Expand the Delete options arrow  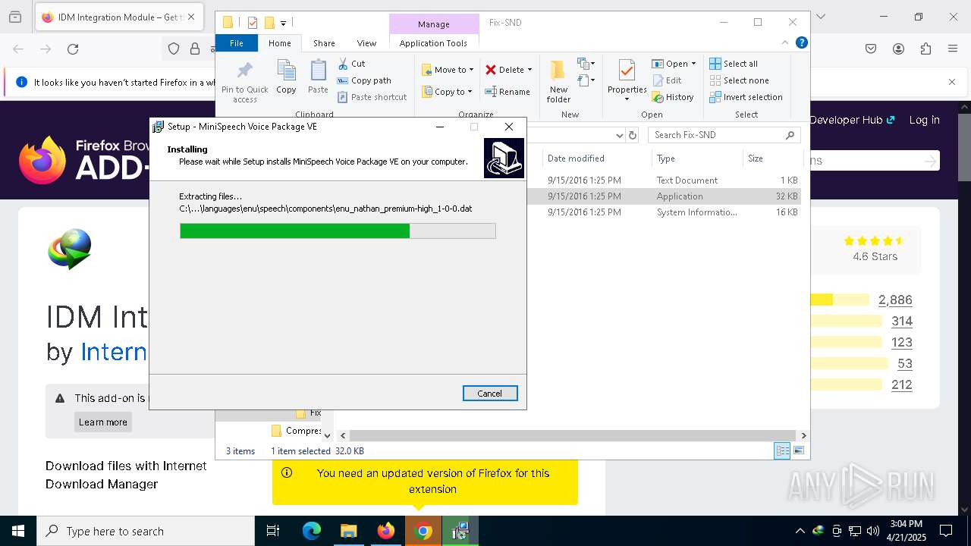click(x=529, y=70)
